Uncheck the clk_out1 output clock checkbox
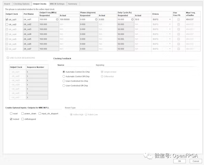Image resolution: width=204 pixels, height=165 pixels. pyautogui.click(x=7, y=19)
